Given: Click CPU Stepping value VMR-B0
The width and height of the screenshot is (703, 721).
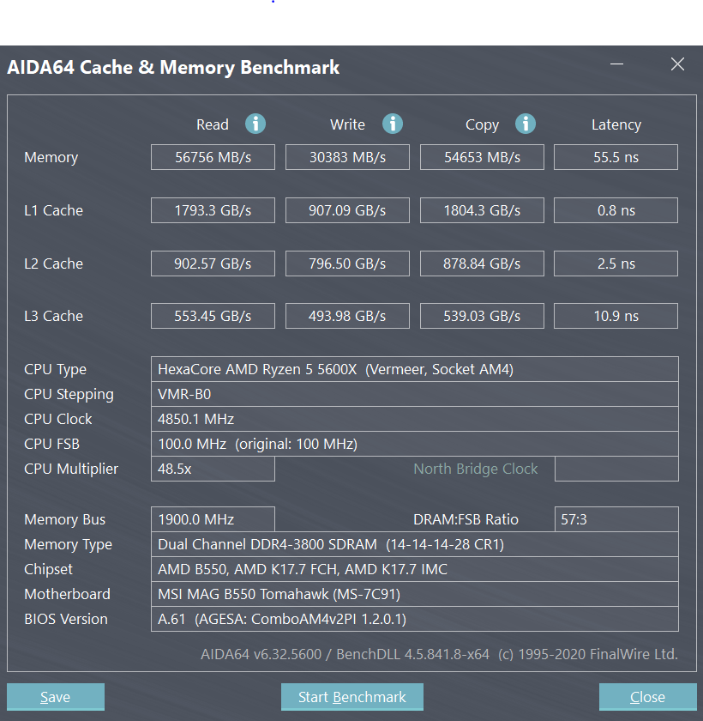Looking at the screenshot, I should point(415,394).
